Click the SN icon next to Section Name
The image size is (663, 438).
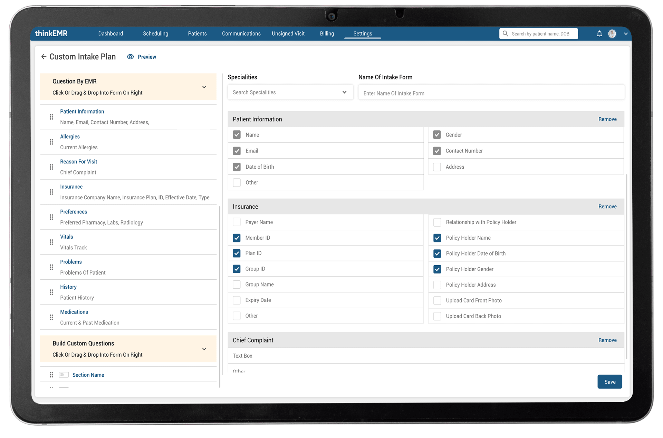64,375
